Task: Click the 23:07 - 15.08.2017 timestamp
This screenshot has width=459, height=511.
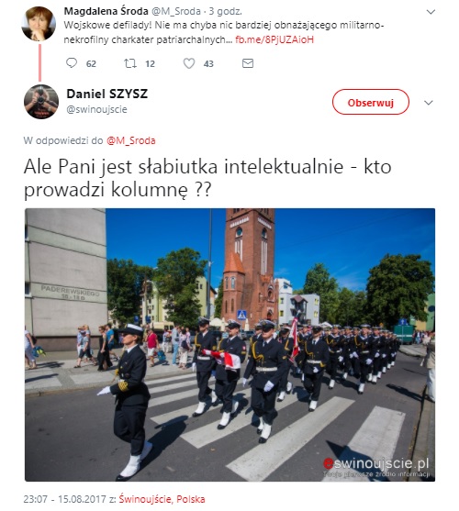Action: point(65,499)
